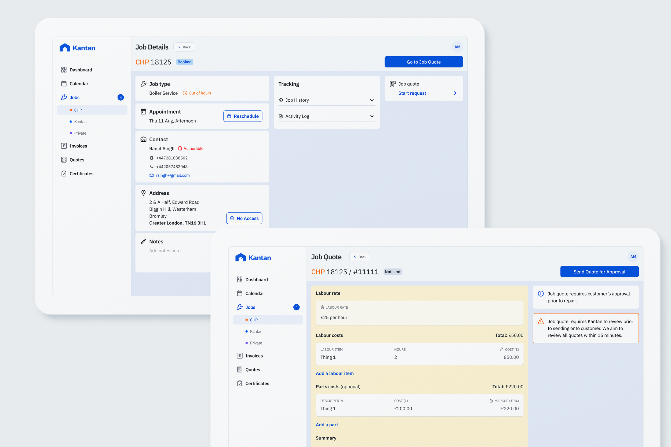Click the Add a labour item link

(334, 373)
